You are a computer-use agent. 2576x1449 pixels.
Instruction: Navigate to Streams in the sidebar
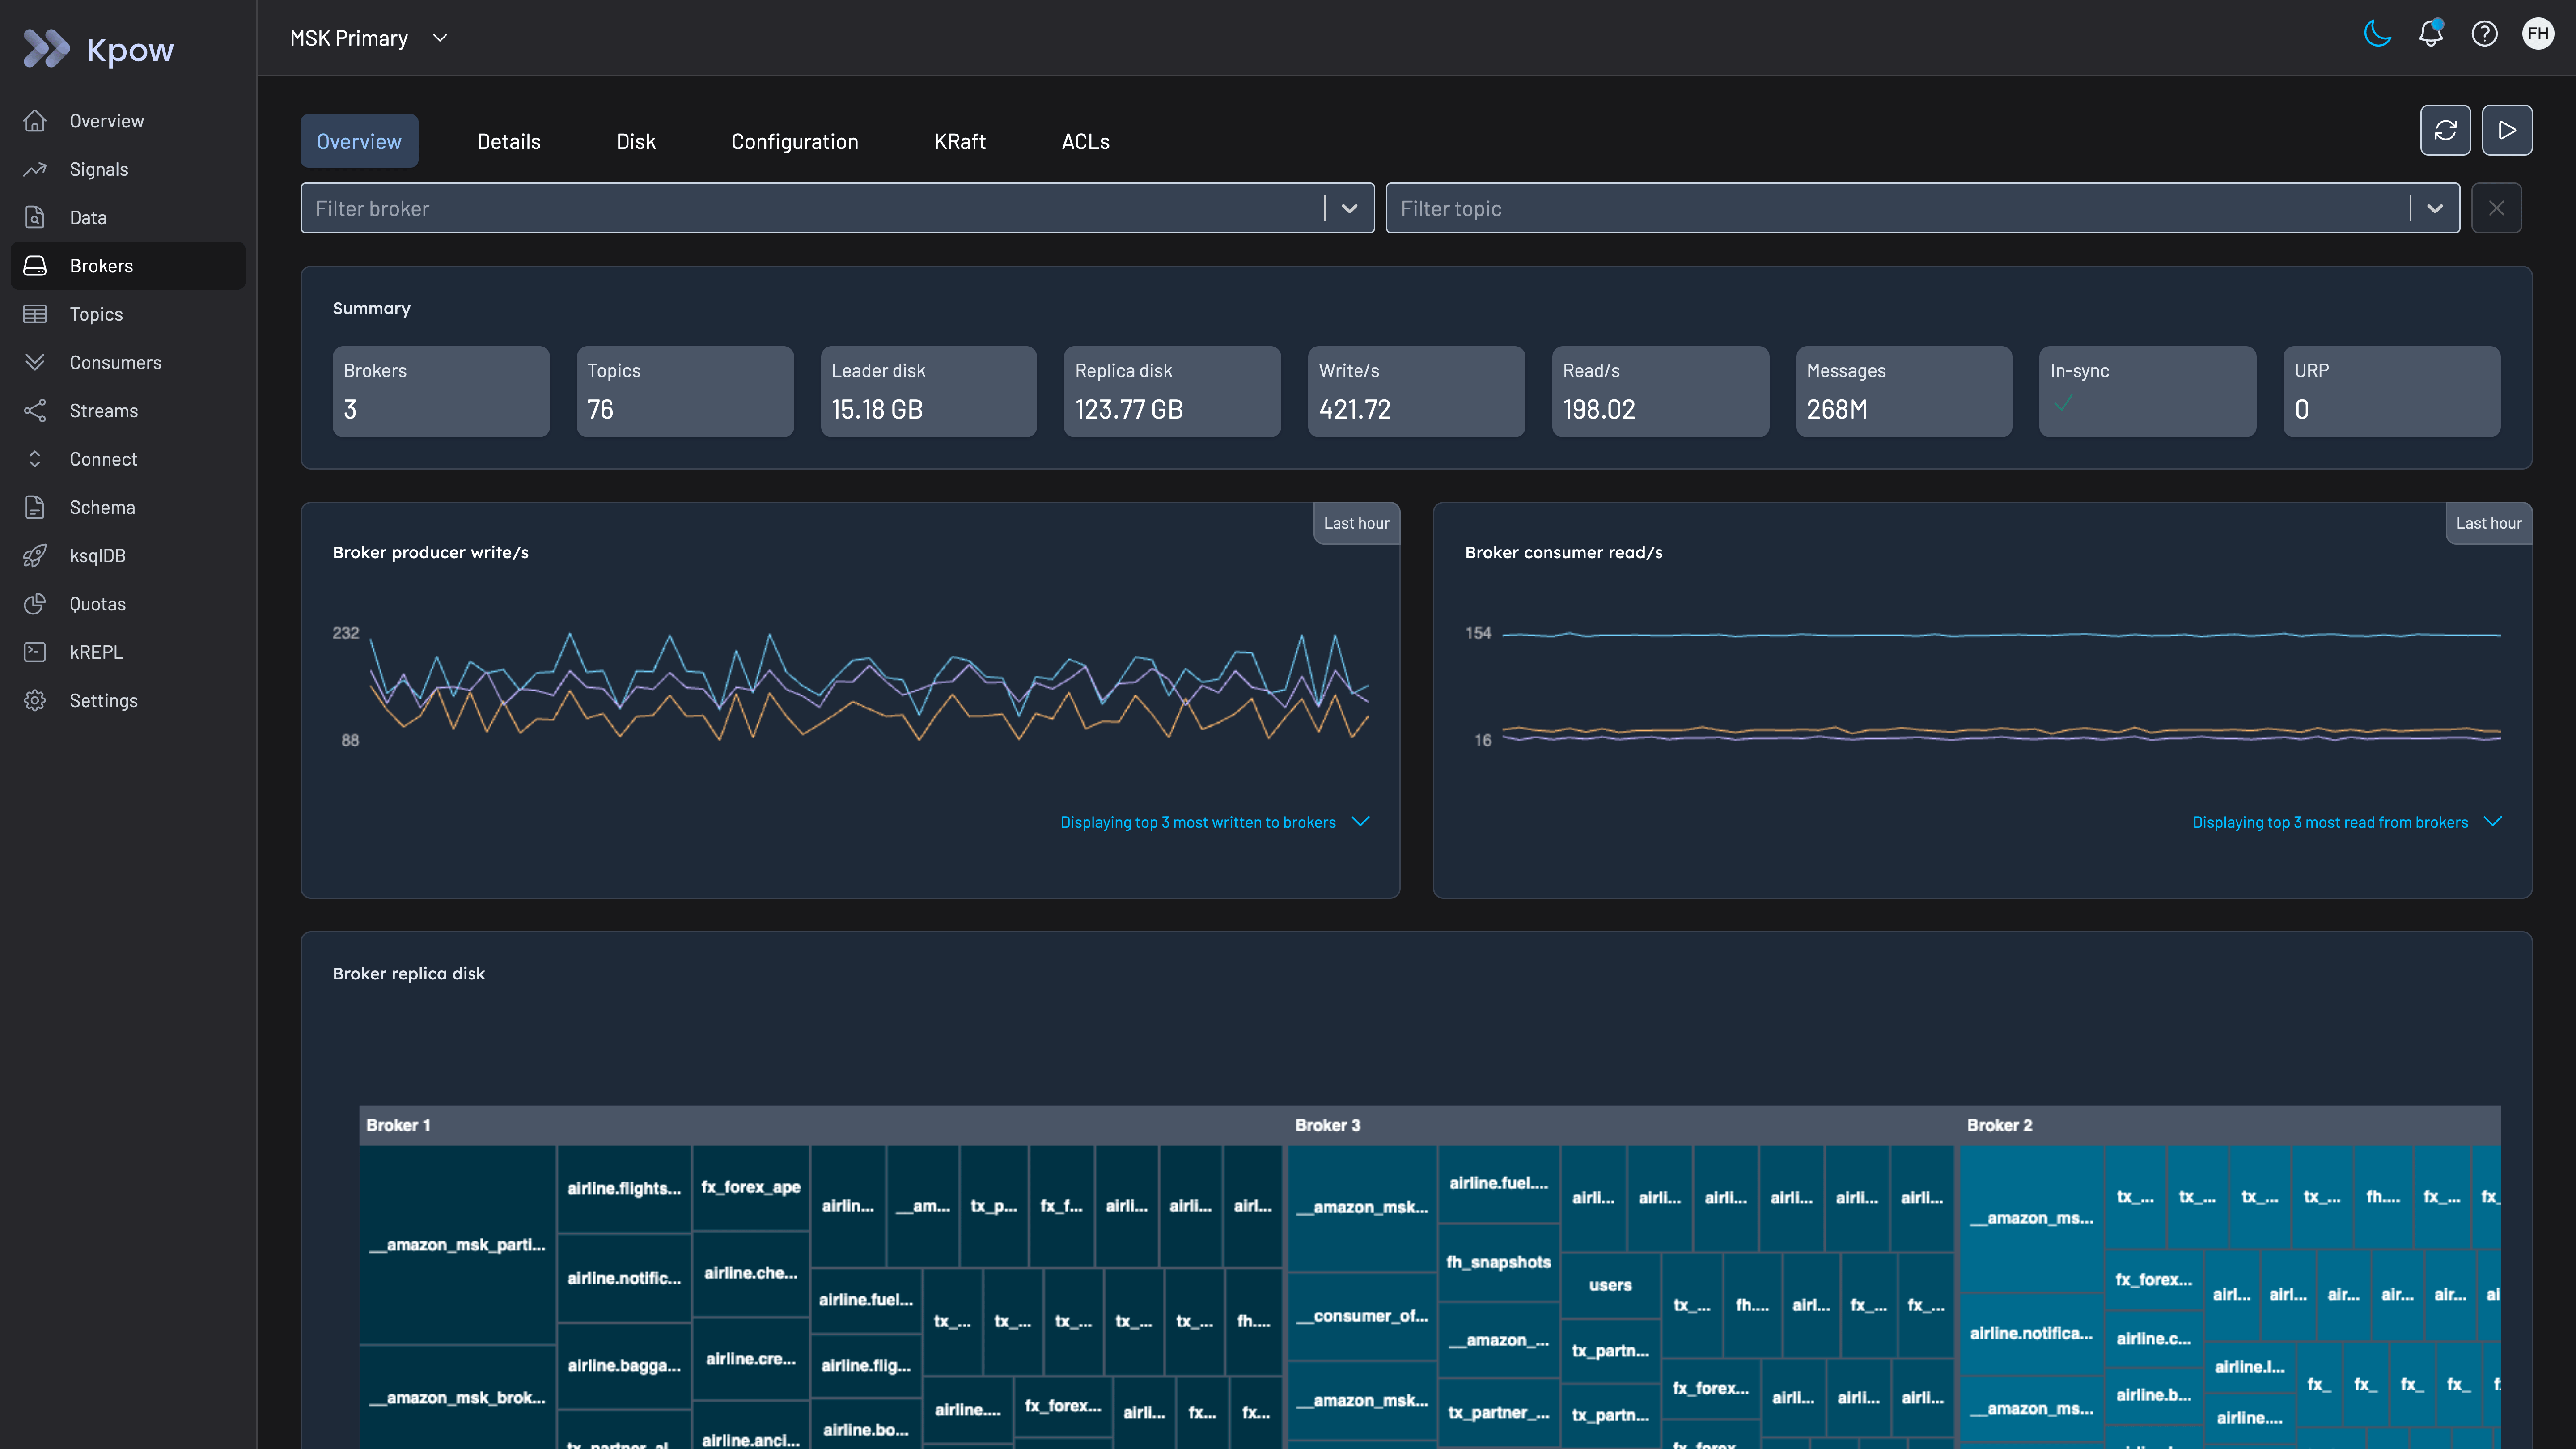click(128, 411)
